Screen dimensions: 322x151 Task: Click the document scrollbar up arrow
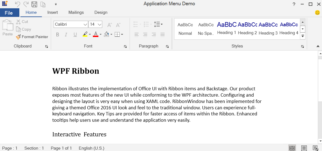[320, 54]
